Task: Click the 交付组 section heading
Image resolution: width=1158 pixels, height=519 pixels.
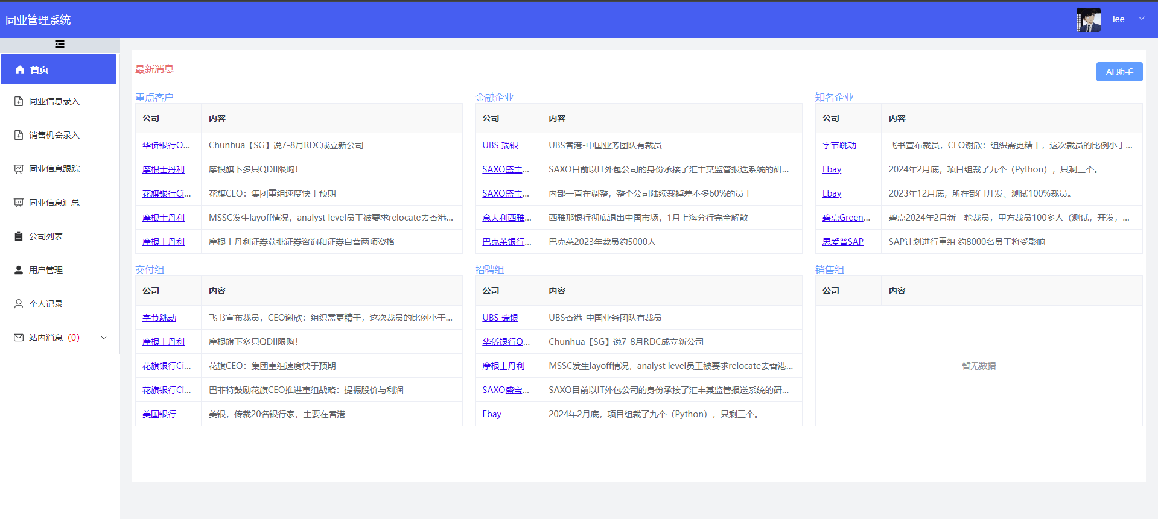Action: pos(150,269)
